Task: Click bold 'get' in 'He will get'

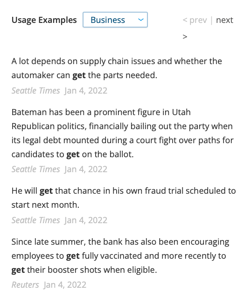Action: [46, 191]
